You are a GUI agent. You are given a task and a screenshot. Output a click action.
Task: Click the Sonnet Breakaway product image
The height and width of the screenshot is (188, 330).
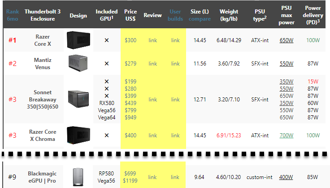78,99
